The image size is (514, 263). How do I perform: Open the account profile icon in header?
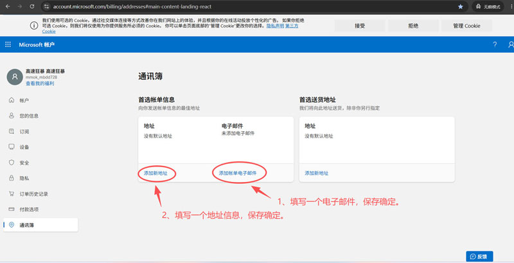click(x=511, y=44)
